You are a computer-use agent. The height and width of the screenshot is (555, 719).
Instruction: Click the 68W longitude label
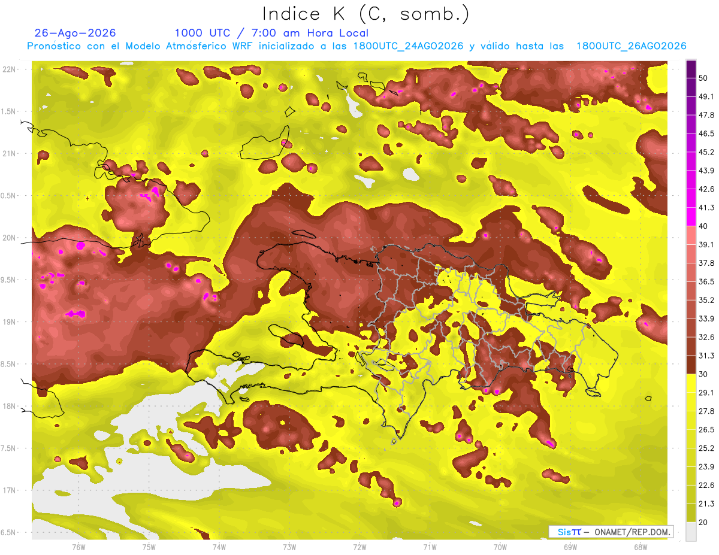point(641,547)
